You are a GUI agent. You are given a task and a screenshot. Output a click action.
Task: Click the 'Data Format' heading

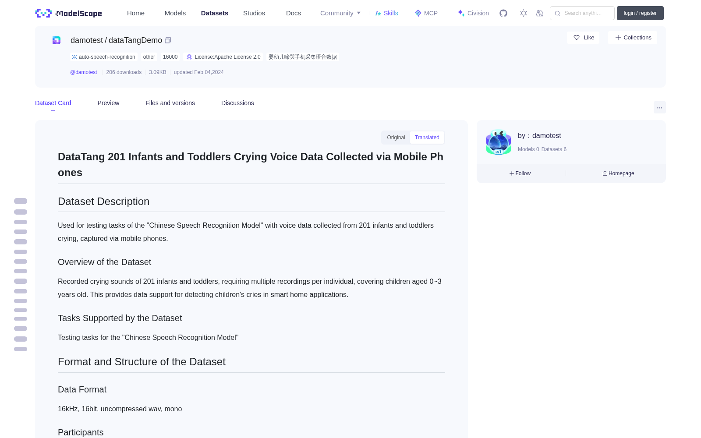(x=82, y=389)
